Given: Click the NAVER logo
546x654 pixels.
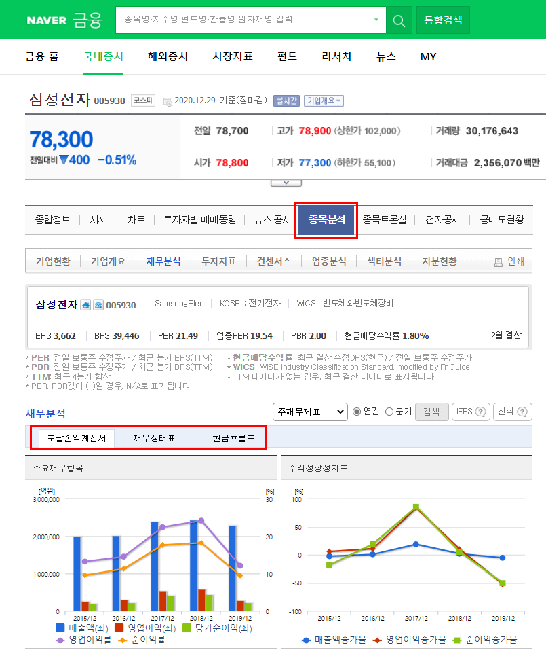Looking at the screenshot, I should point(47,20).
